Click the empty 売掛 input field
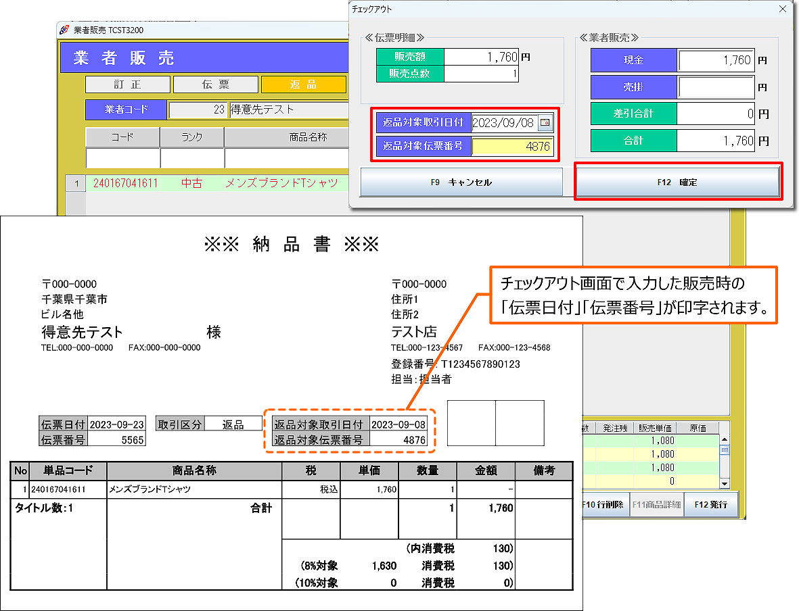This screenshot has width=799, height=611. point(716,87)
